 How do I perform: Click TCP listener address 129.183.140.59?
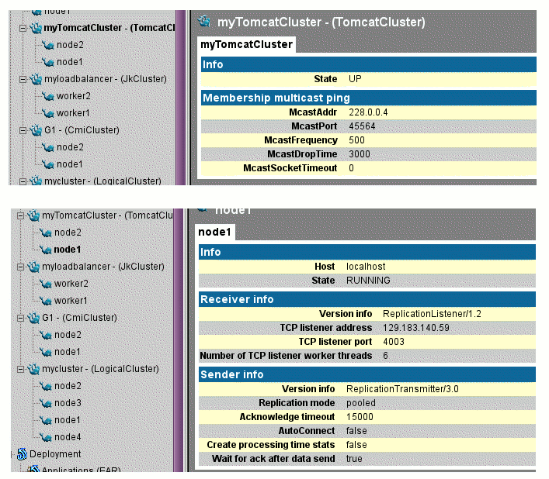click(415, 328)
